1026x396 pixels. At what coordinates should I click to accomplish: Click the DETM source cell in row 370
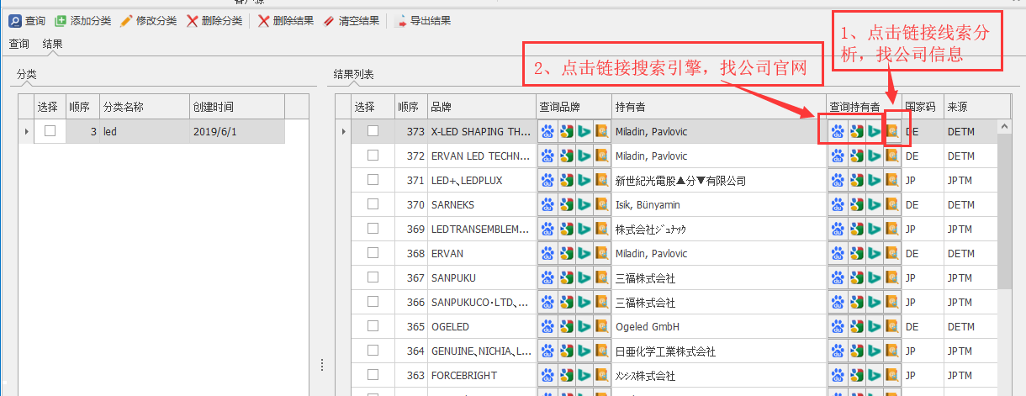[970, 204]
